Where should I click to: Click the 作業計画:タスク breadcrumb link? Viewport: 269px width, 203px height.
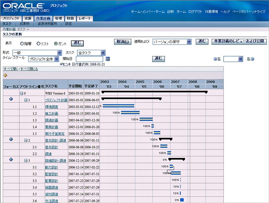click(x=14, y=29)
